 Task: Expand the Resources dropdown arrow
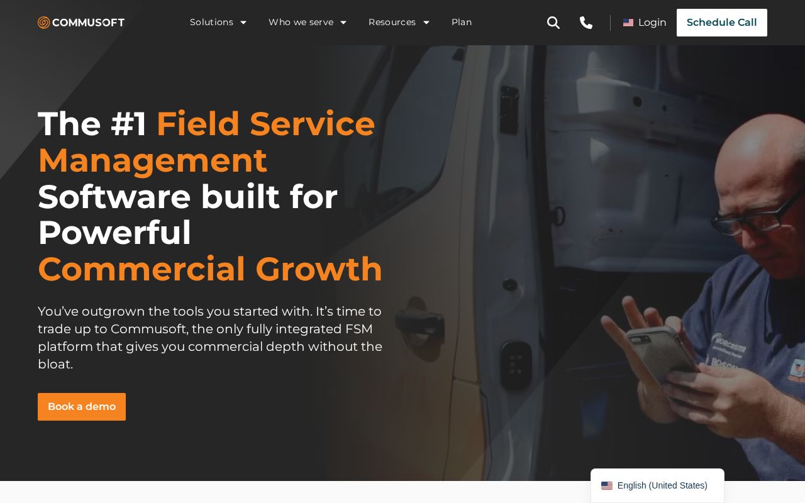point(426,23)
